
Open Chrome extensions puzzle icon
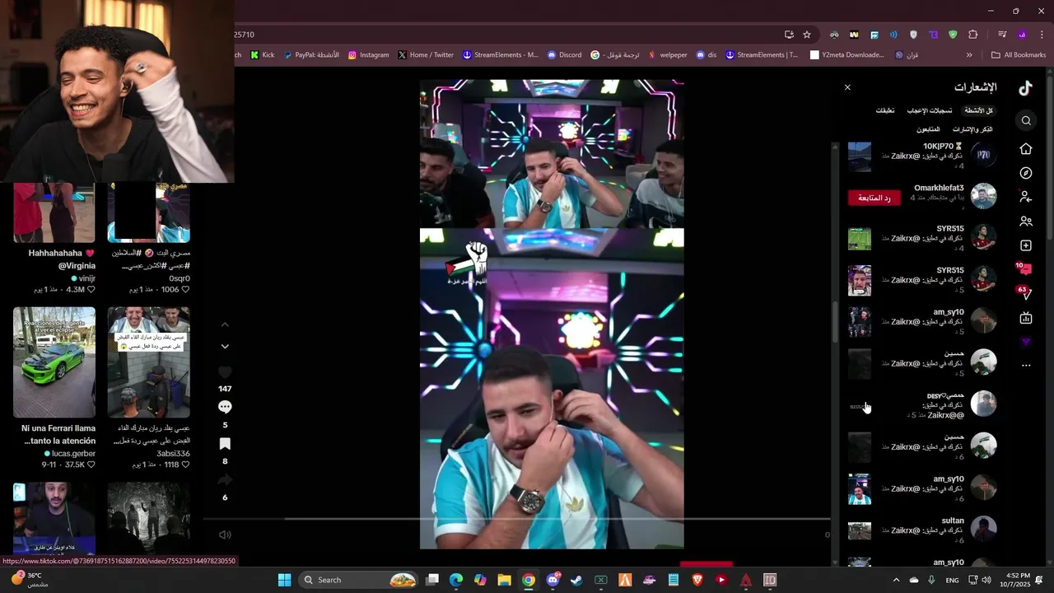[x=972, y=35]
